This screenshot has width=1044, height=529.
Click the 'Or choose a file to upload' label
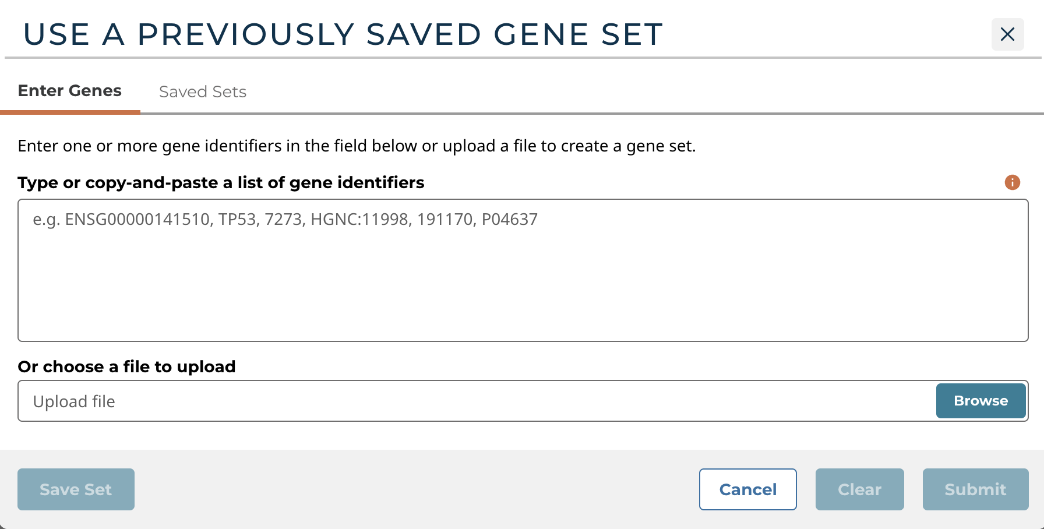pos(126,366)
